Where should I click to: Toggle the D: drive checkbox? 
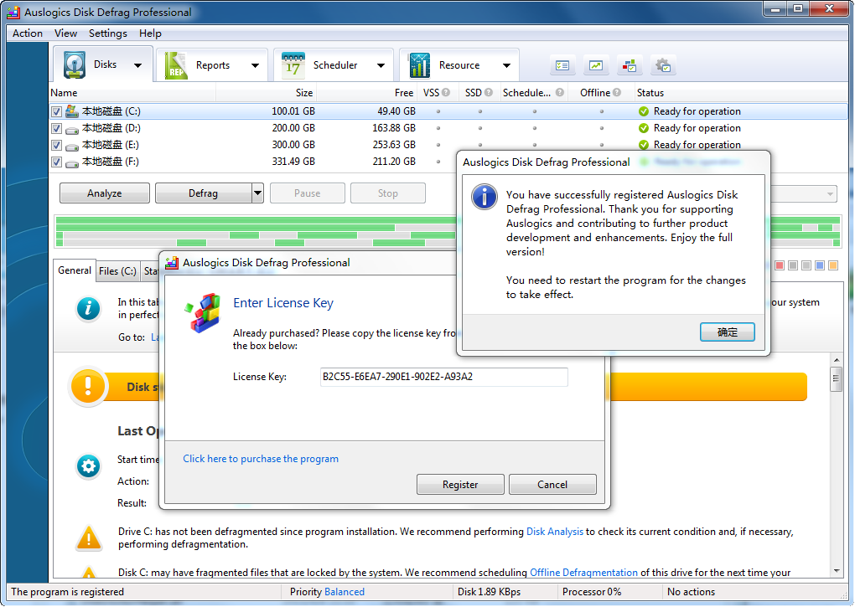(56, 128)
